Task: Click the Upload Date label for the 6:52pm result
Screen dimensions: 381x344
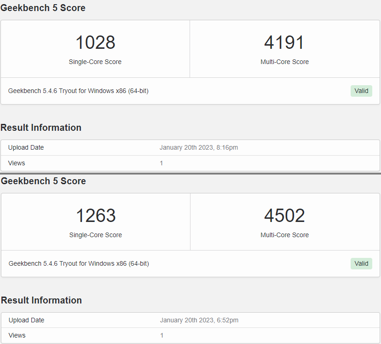Action: click(27, 320)
